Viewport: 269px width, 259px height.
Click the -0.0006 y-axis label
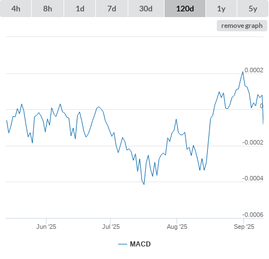(253, 215)
